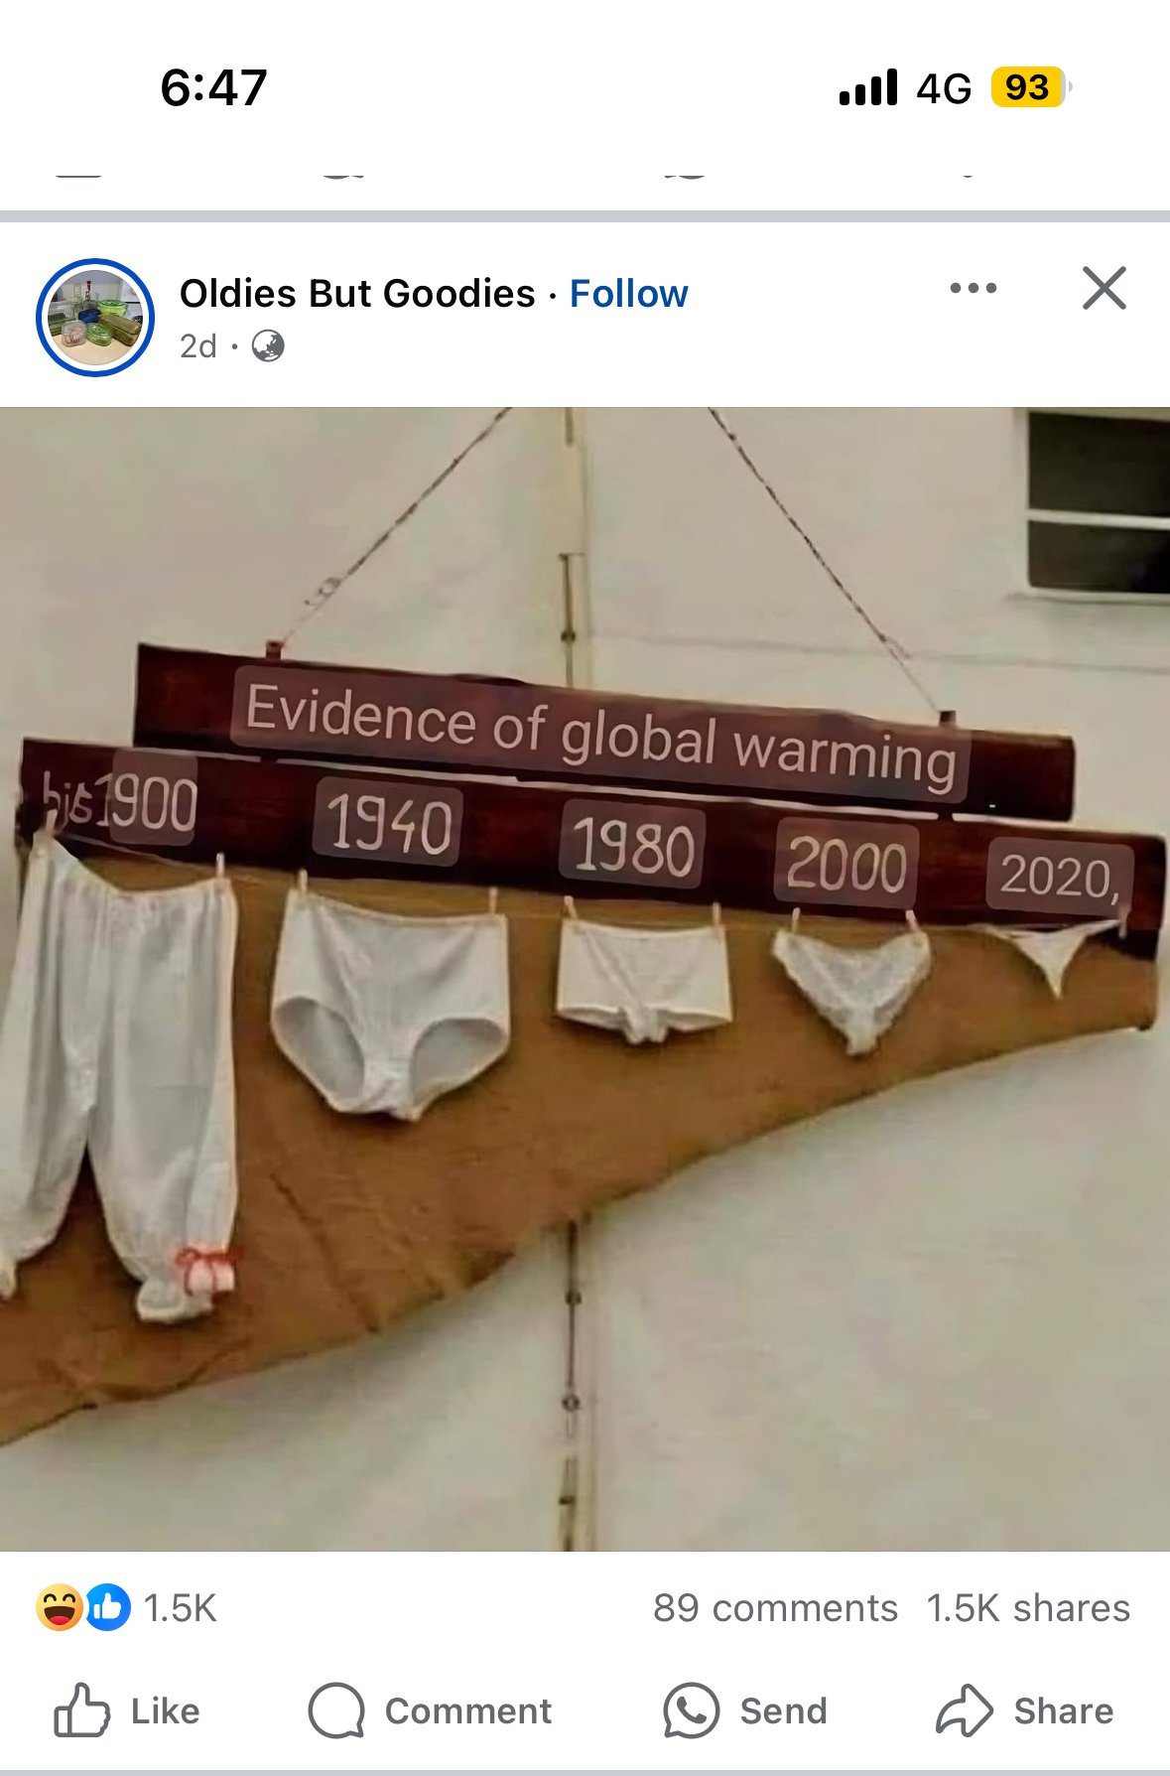
Task: View the 1.5K shares list
Action: pyautogui.click(x=1028, y=1608)
